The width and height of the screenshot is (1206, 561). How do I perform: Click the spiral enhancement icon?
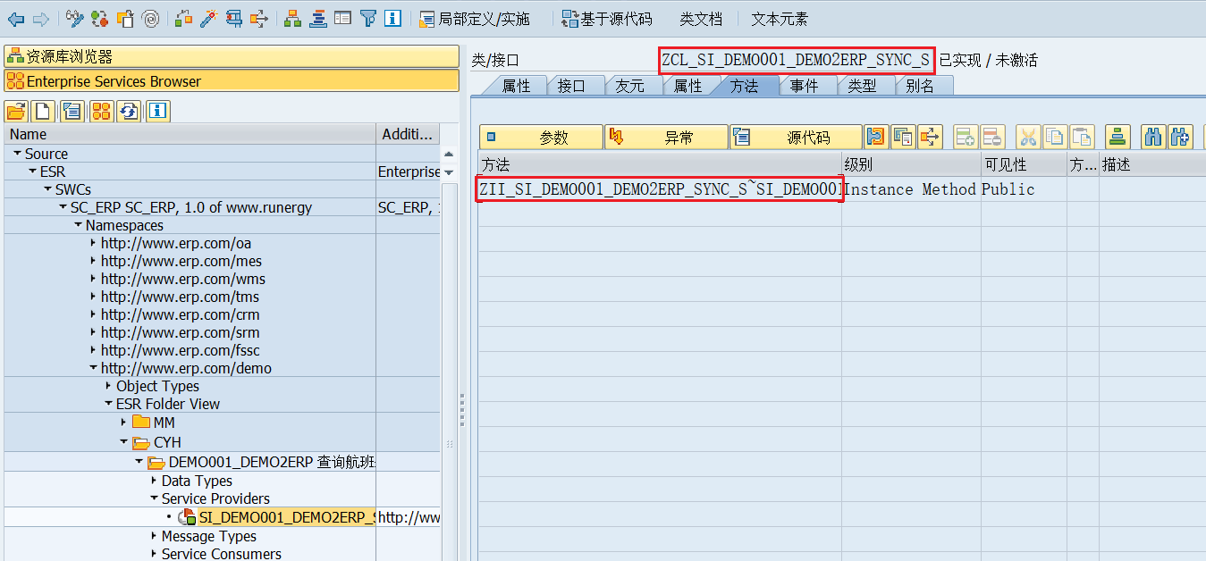[x=150, y=18]
